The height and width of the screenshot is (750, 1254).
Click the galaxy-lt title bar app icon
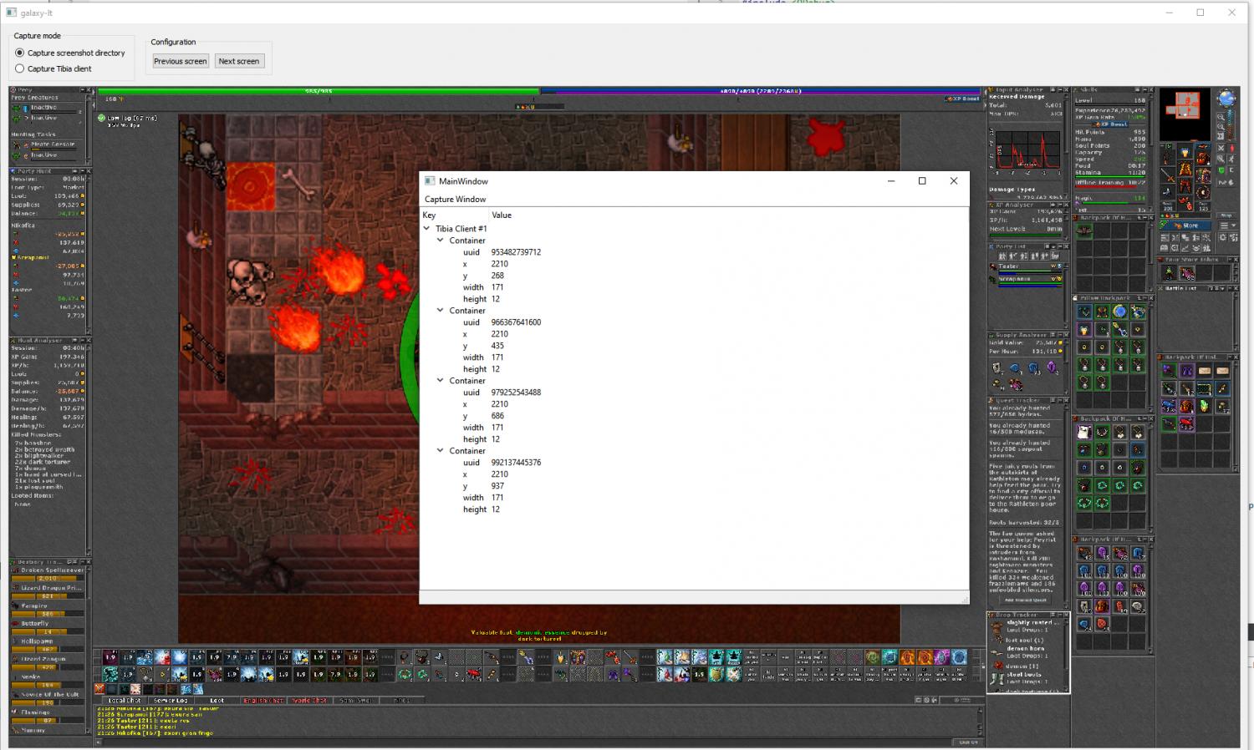(11, 13)
